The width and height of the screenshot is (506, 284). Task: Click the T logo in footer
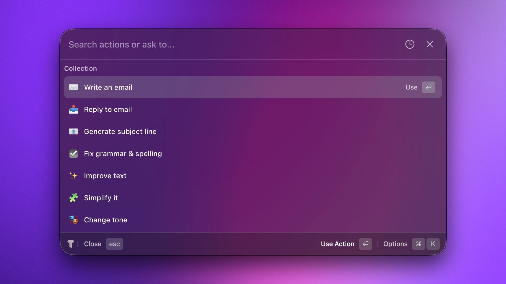[71, 244]
